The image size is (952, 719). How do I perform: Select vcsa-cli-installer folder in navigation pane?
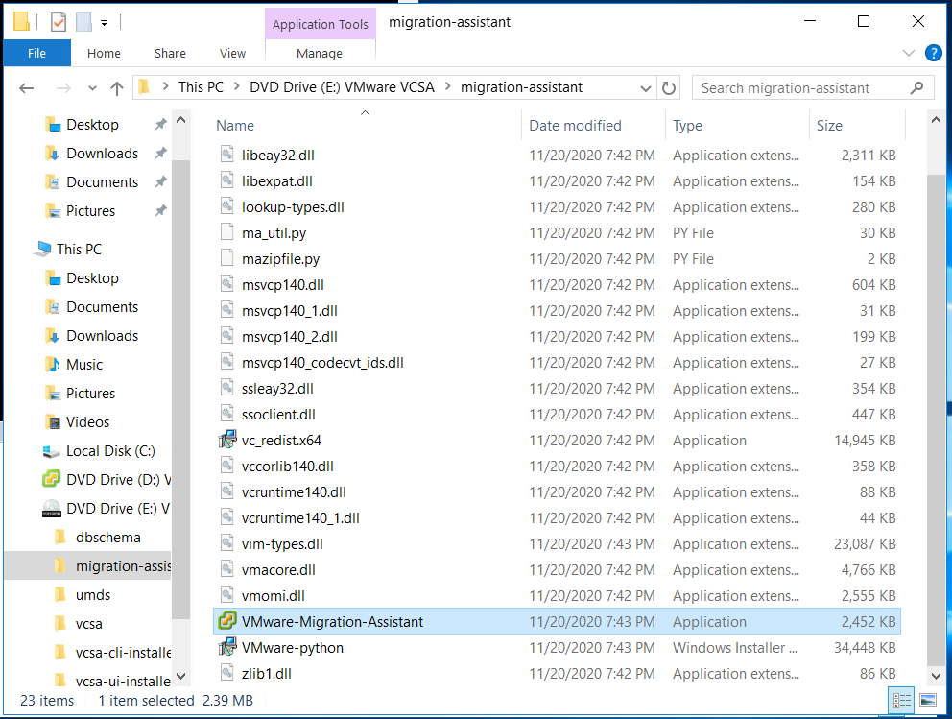pos(123,653)
